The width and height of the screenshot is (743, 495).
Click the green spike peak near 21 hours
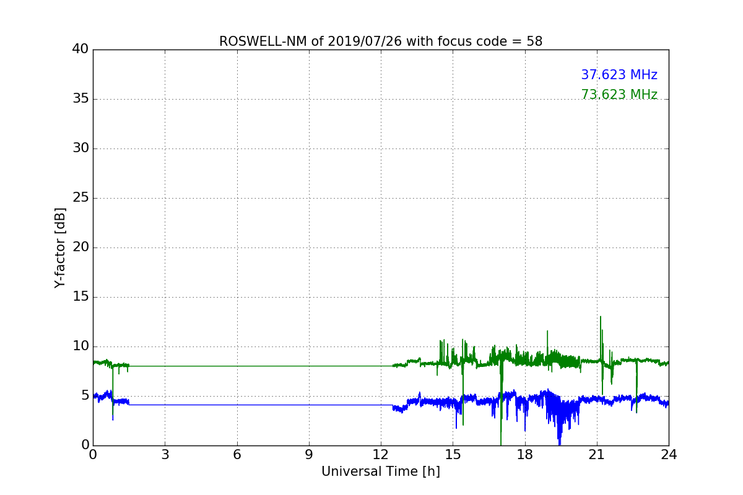click(600, 317)
